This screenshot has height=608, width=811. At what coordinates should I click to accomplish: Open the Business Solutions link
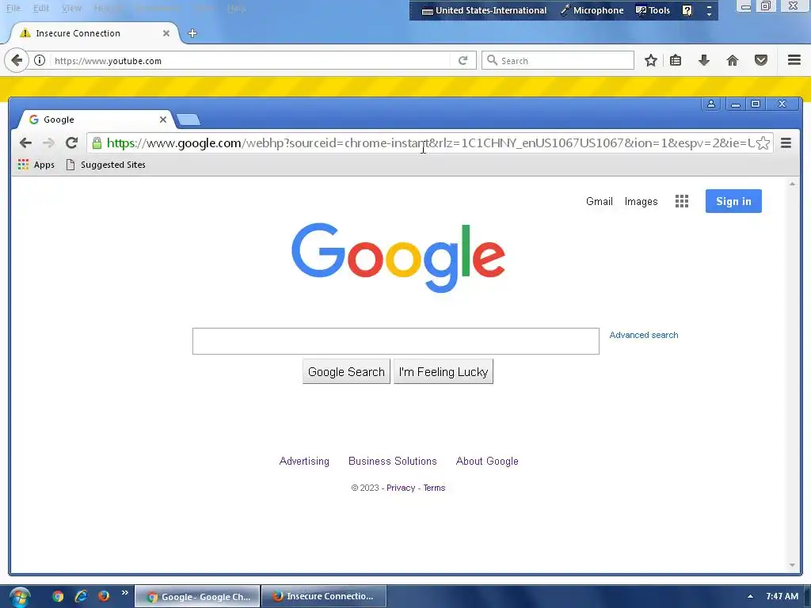click(393, 462)
